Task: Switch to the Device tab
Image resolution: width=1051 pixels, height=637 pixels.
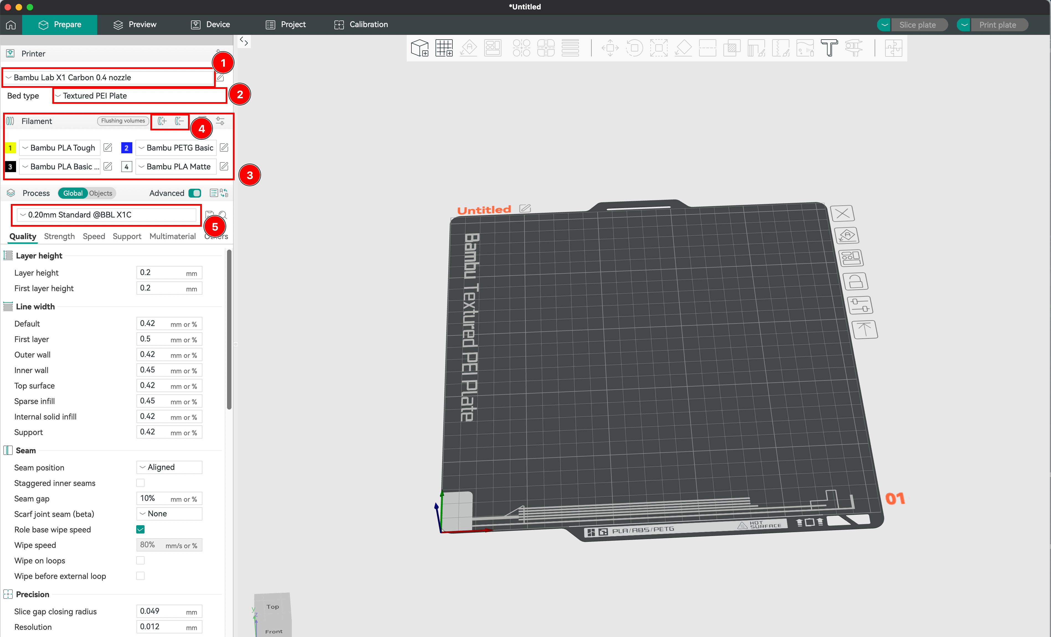Action: click(x=210, y=25)
